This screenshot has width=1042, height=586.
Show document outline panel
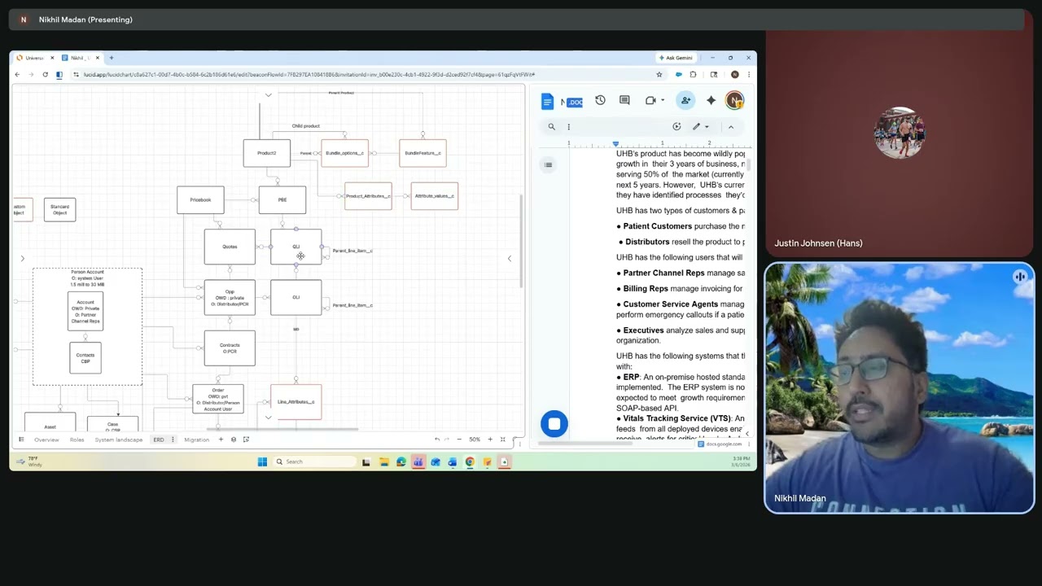click(549, 164)
